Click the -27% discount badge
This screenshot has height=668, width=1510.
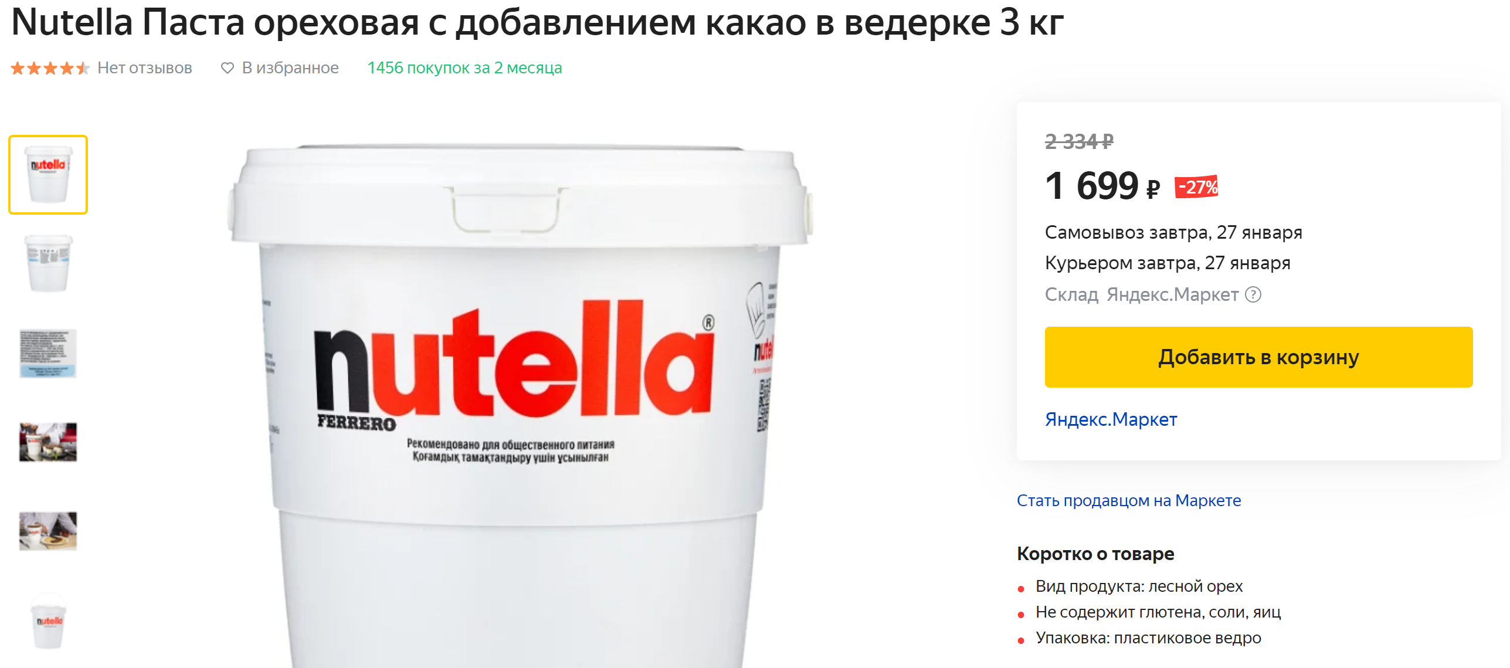[1196, 187]
